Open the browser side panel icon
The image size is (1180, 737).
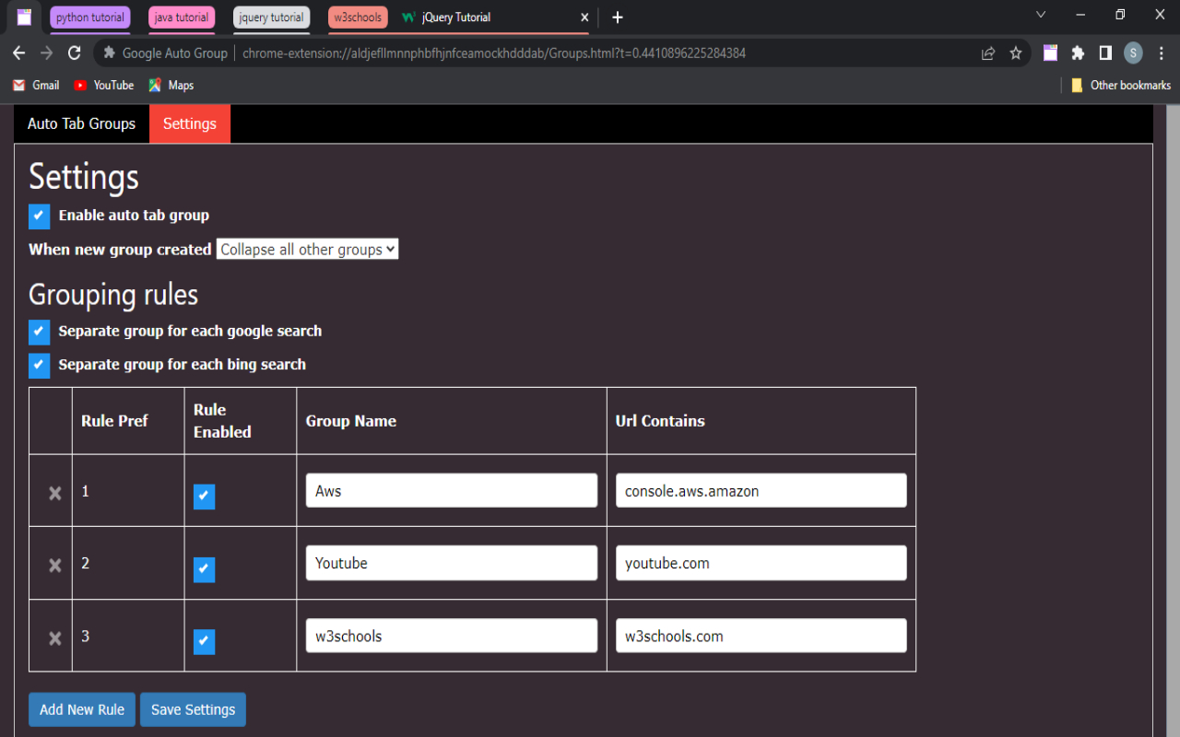1105,53
